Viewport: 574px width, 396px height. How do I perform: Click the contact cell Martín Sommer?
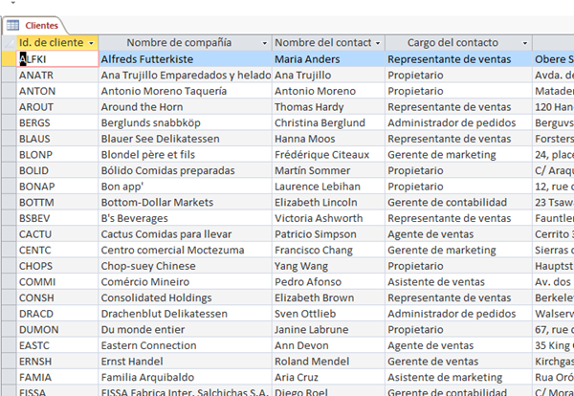click(328, 170)
